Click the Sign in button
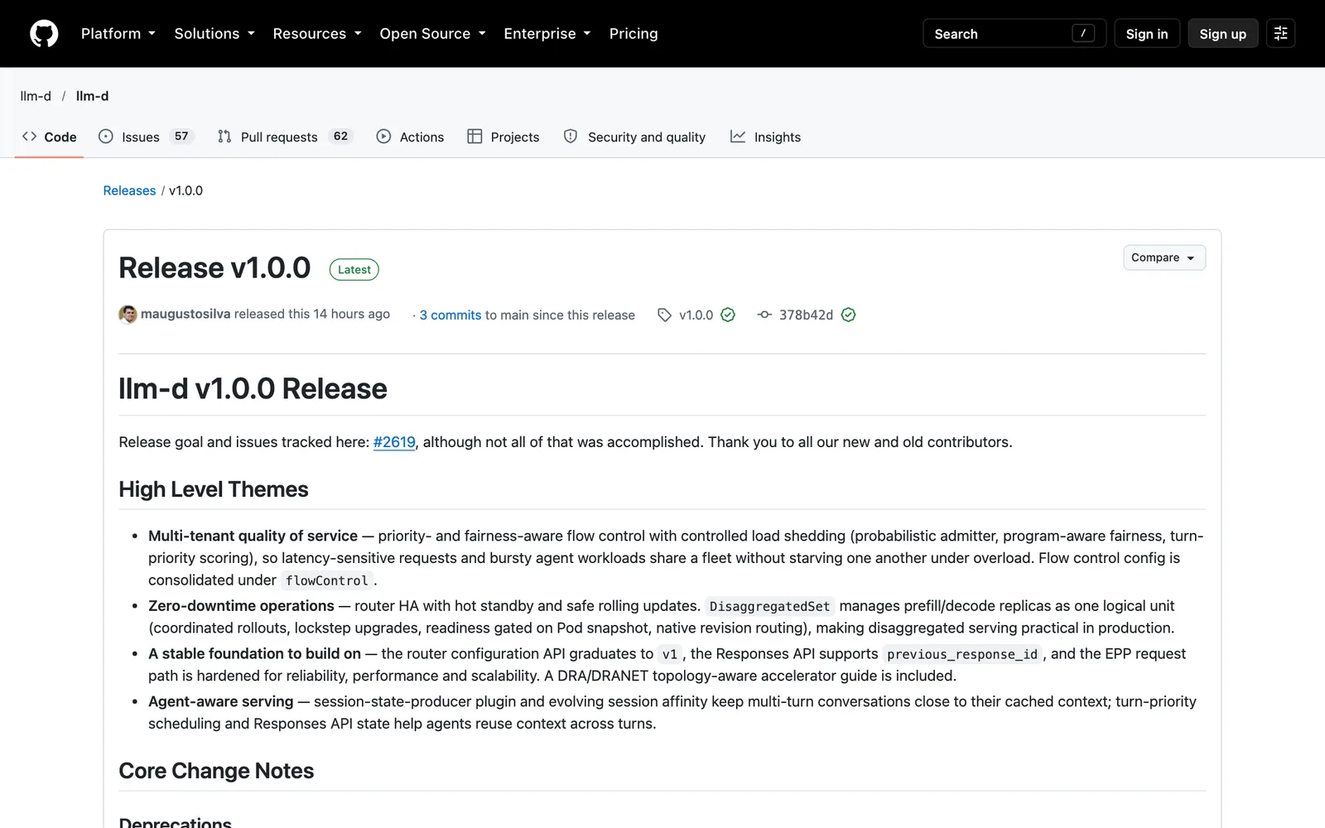1325x828 pixels. pyautogui.click(x=1147, y=34)
